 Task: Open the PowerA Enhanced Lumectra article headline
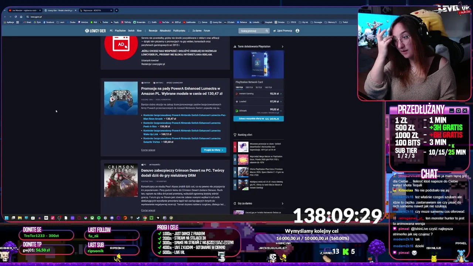(182, 91)
